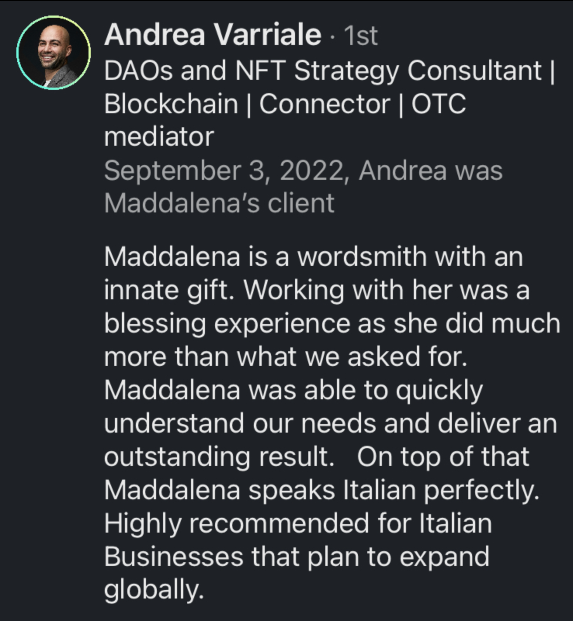The height and width of the screenshot is (621, 573).
Task: Click the word Blockchain in the headline
Action: 171,104
